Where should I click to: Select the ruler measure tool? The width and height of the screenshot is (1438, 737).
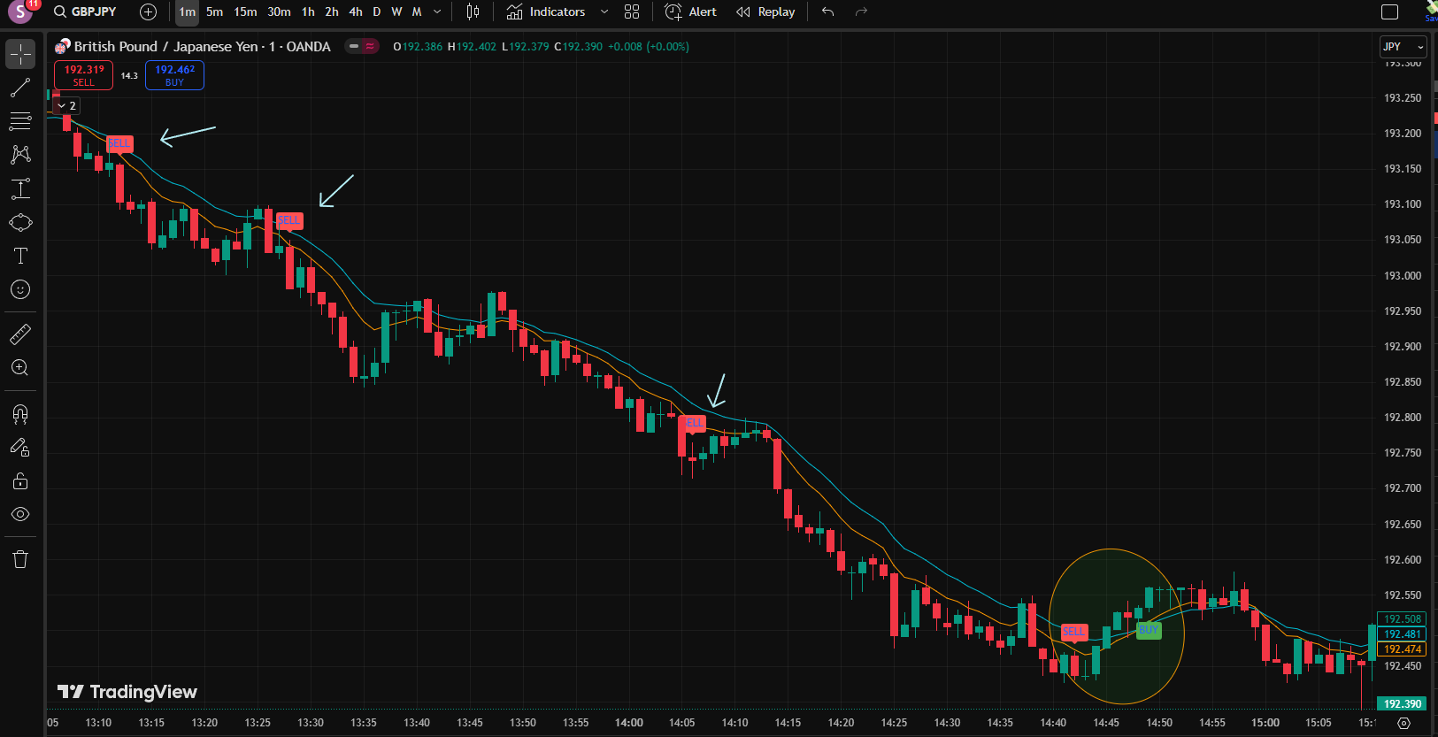pyautogui.click(x=20, y=334)
